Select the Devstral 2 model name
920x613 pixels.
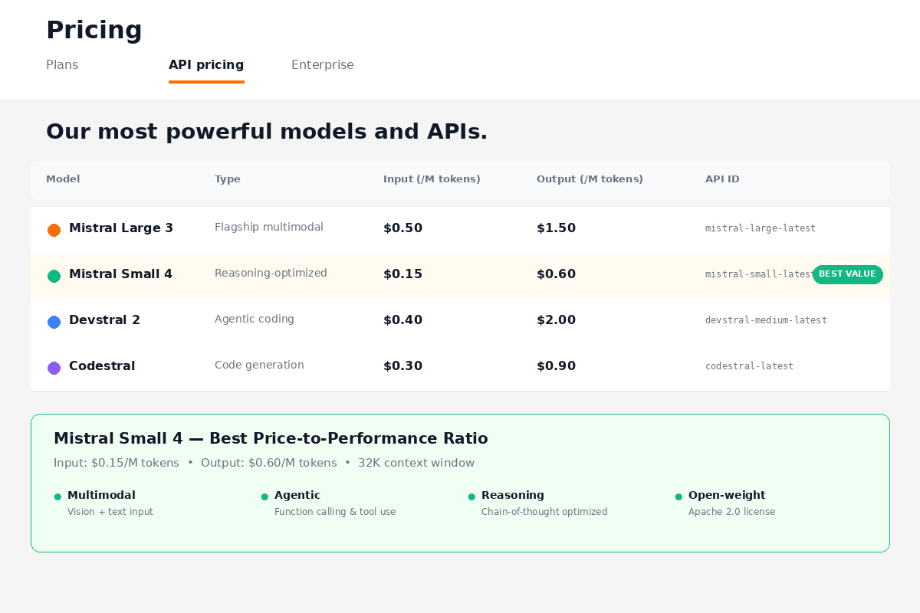point(104,320)
